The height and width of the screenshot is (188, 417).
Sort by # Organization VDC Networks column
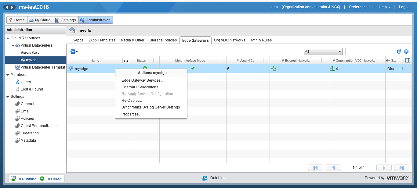(354, 60)
